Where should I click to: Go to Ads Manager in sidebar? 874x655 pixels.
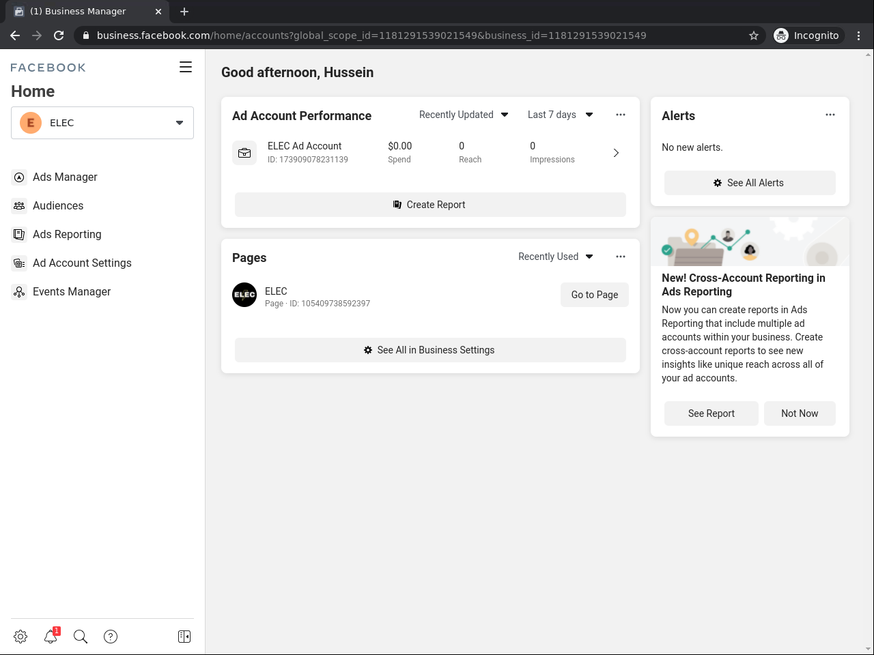click(65, 177)
